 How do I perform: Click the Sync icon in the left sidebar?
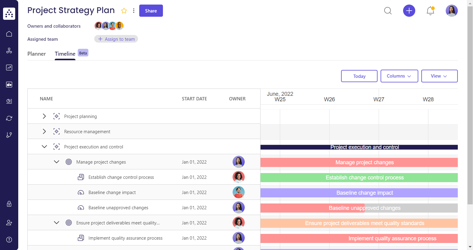click(x=9, y=118)
